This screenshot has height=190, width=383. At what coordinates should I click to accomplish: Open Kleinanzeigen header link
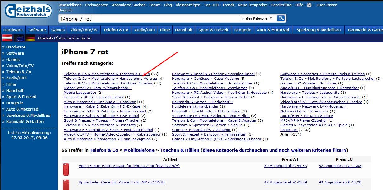[x=188, y=5]
